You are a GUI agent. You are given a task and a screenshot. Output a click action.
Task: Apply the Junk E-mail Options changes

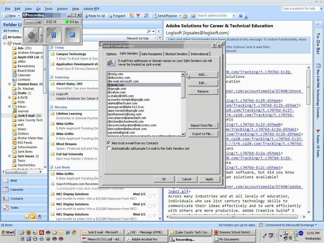tap(209, 179)
